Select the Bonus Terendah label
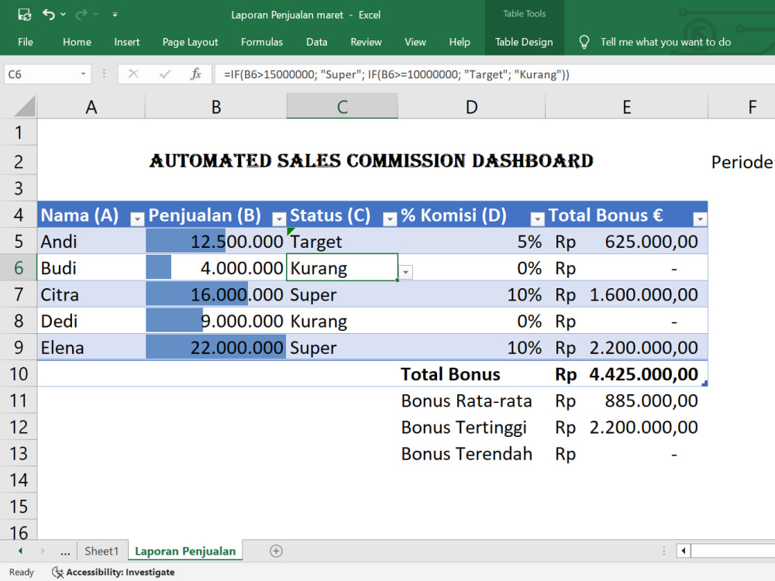This screenshot has height=581, width=775. click(x=471, y=453)
